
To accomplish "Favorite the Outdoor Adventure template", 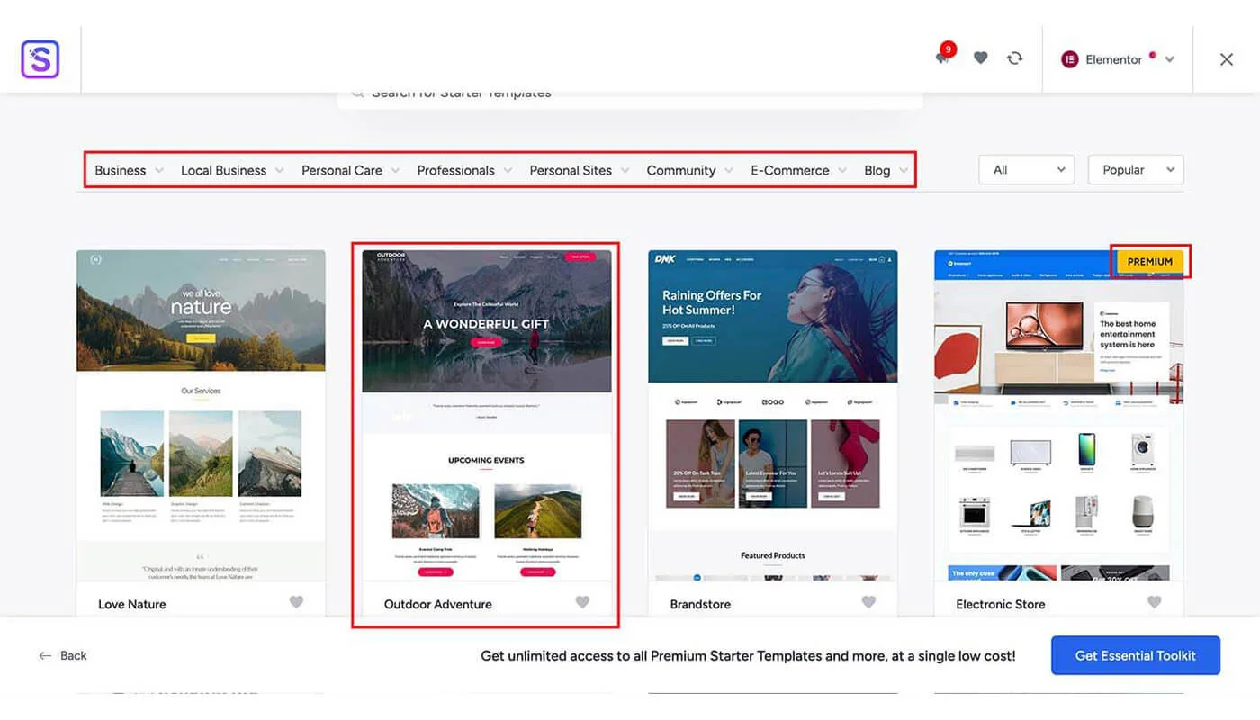I will [x=582, y=602].
